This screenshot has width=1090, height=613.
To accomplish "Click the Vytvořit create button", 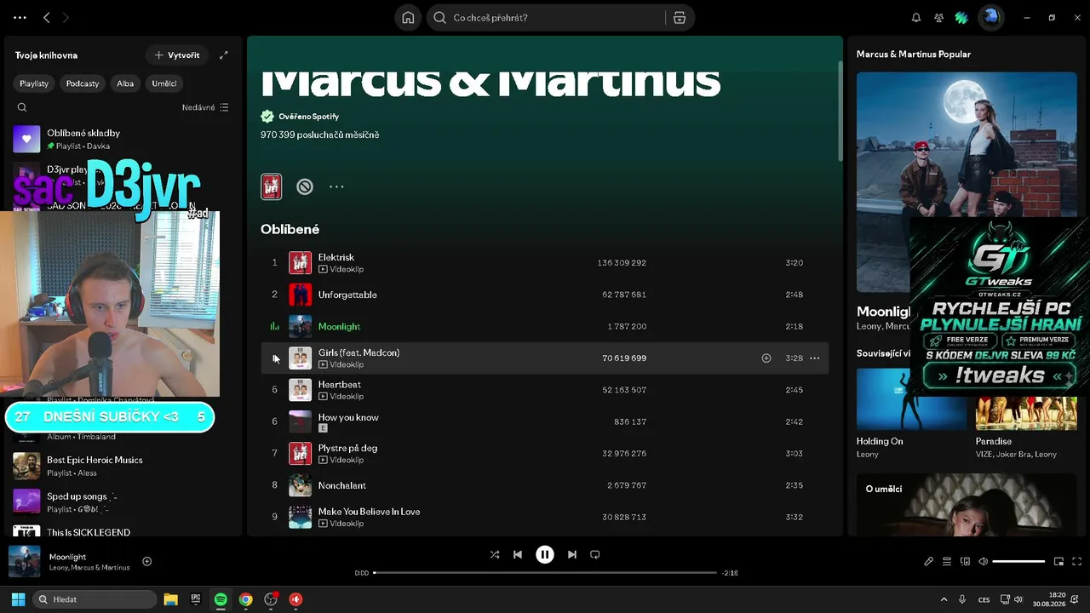I will click(x=176, y=55).
